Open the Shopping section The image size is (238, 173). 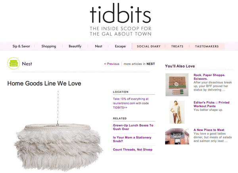(49, 46)
